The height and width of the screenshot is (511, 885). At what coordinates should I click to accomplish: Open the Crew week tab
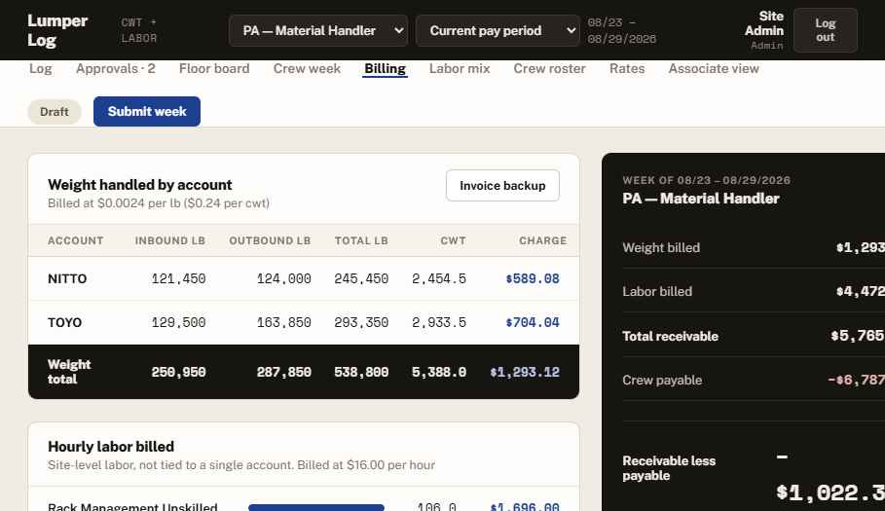pos(307,69)
